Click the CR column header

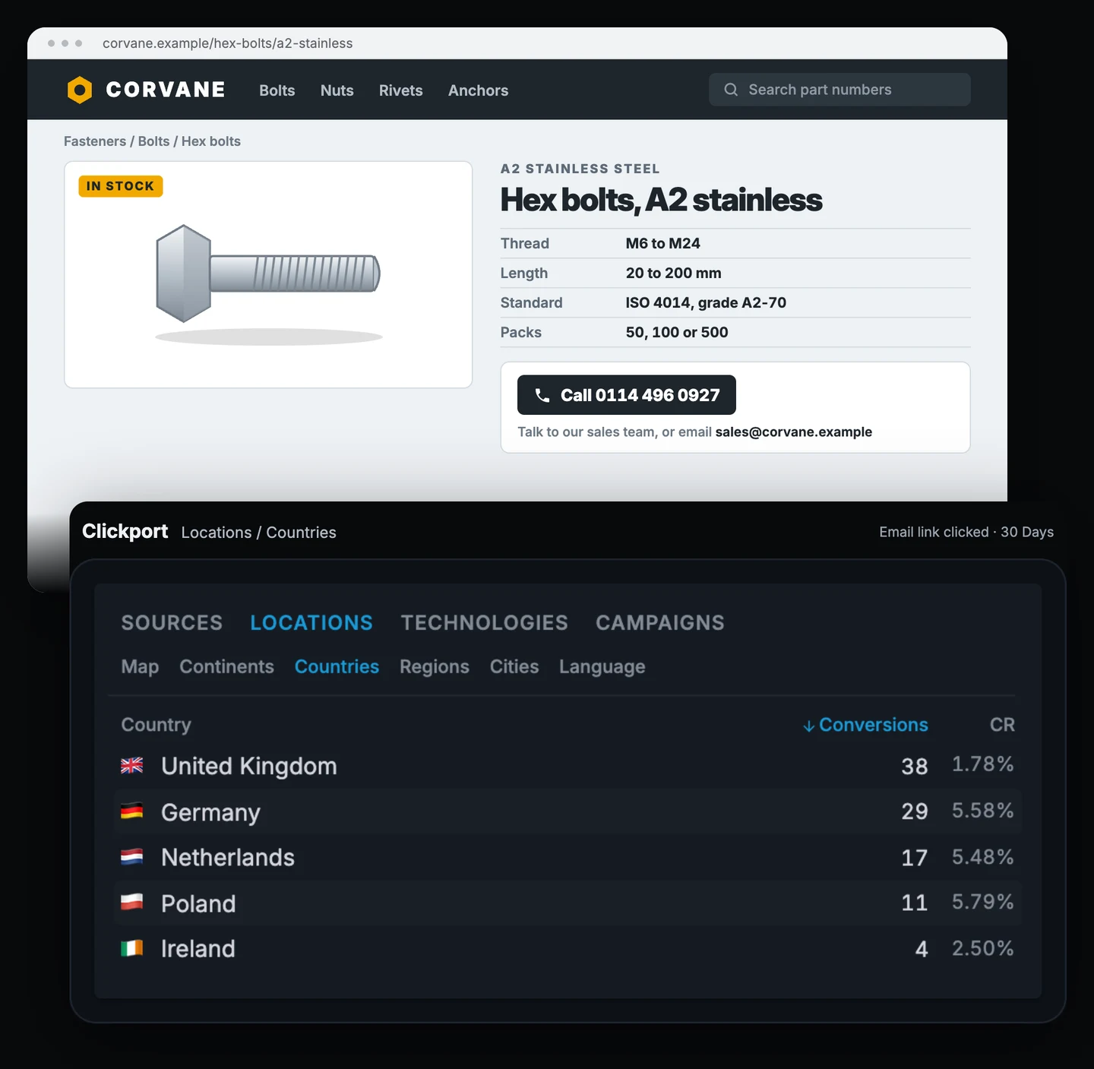click(x=1002, y=725)
